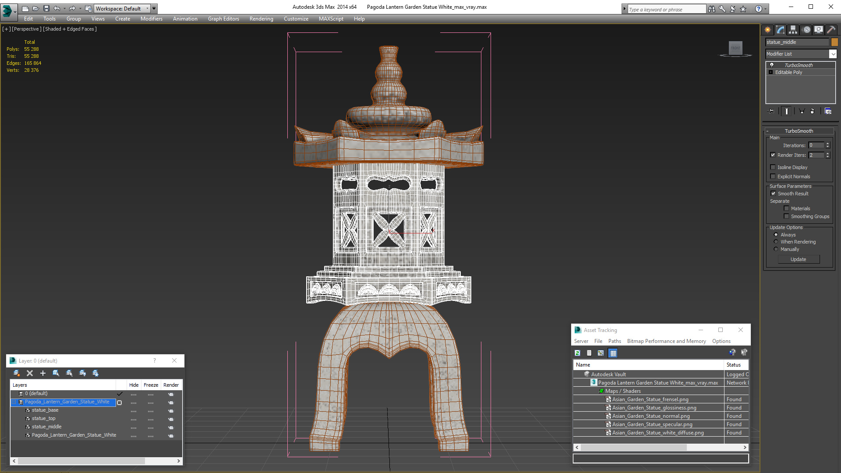Viewport: 841px width, 473px height.
Task: Click Freeze/Unfreeze All Layers icon
Action: point(95,373)
